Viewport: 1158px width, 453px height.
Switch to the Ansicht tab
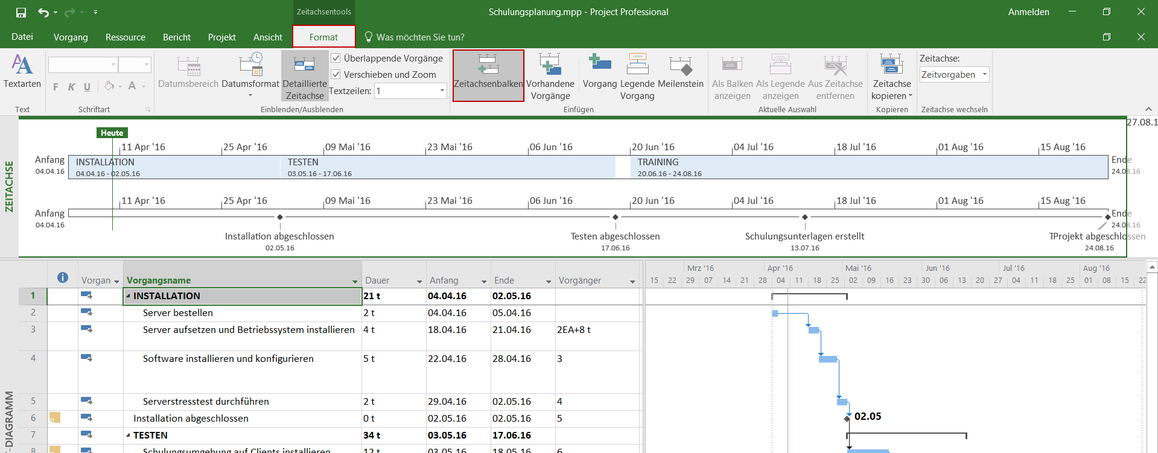click(267, 37)
